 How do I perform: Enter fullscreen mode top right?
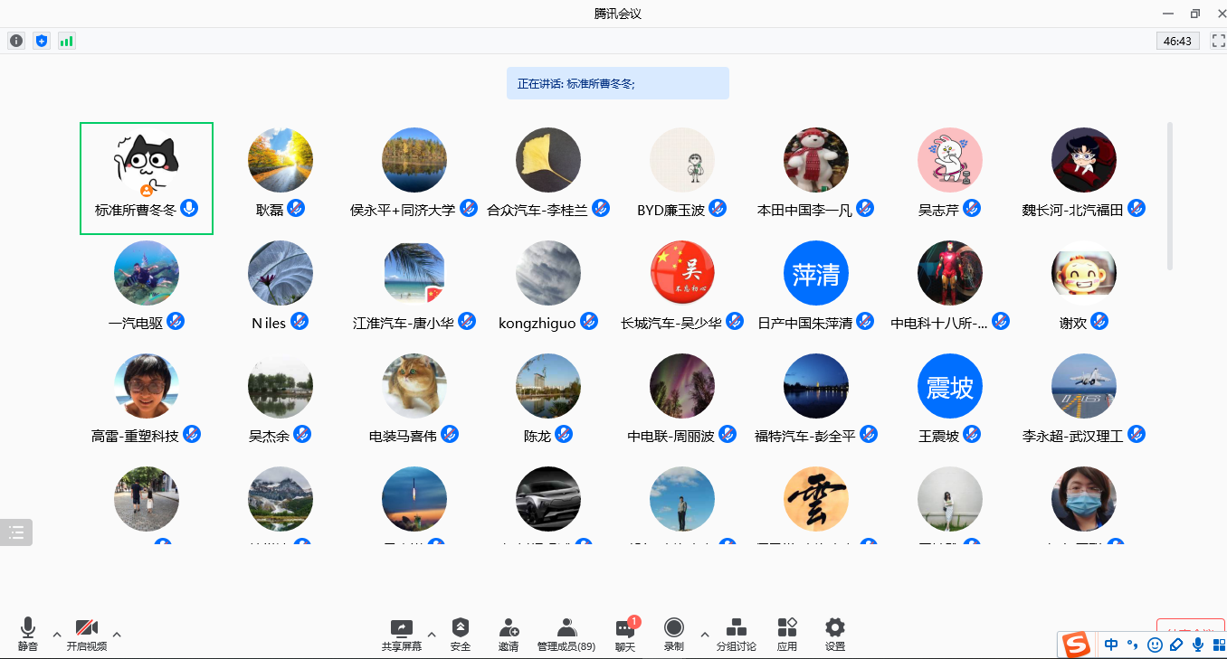tap(1216, 40)
